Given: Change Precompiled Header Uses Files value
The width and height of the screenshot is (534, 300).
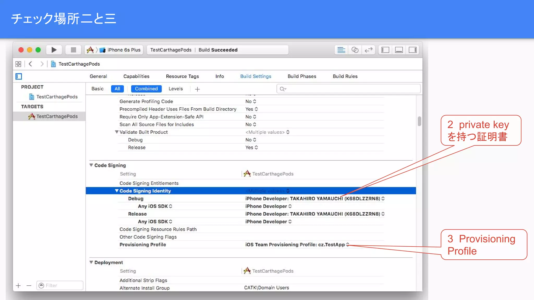Looking at the screenshot, I should 252,109.
